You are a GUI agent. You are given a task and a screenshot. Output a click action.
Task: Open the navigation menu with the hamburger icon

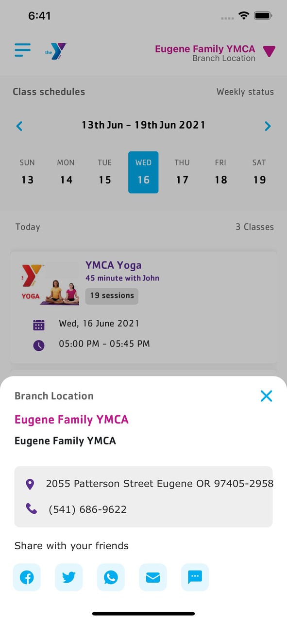point(22,50)
